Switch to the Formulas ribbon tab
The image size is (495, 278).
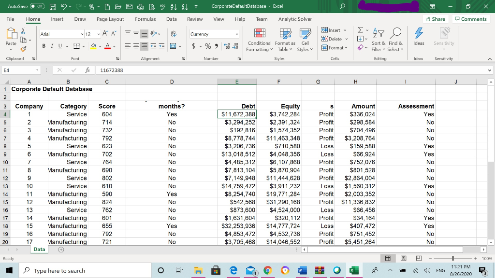click(x=145, y=19)
